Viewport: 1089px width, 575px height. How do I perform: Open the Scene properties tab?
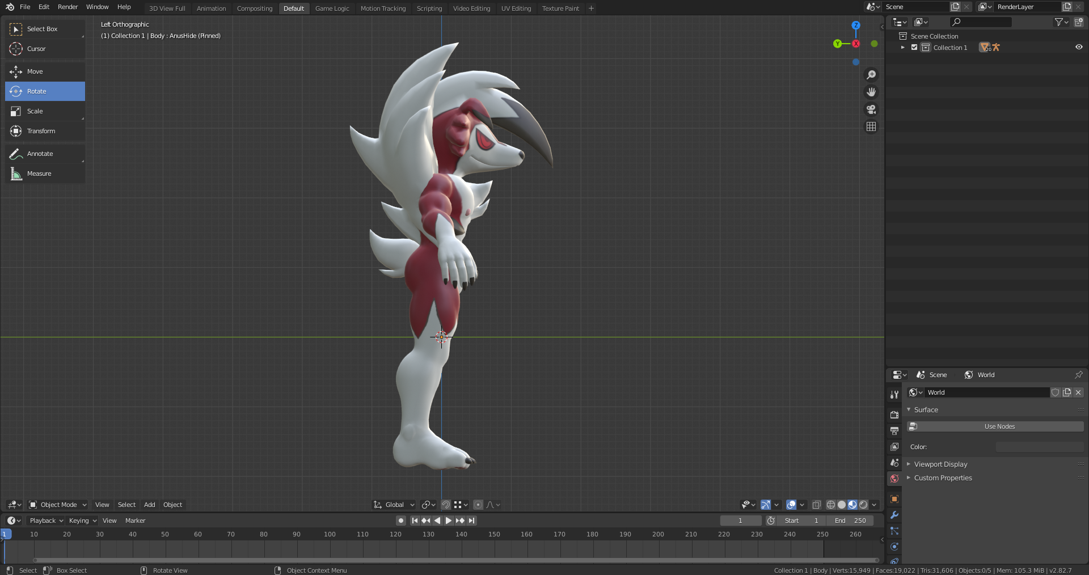click(x=894, y=463)
